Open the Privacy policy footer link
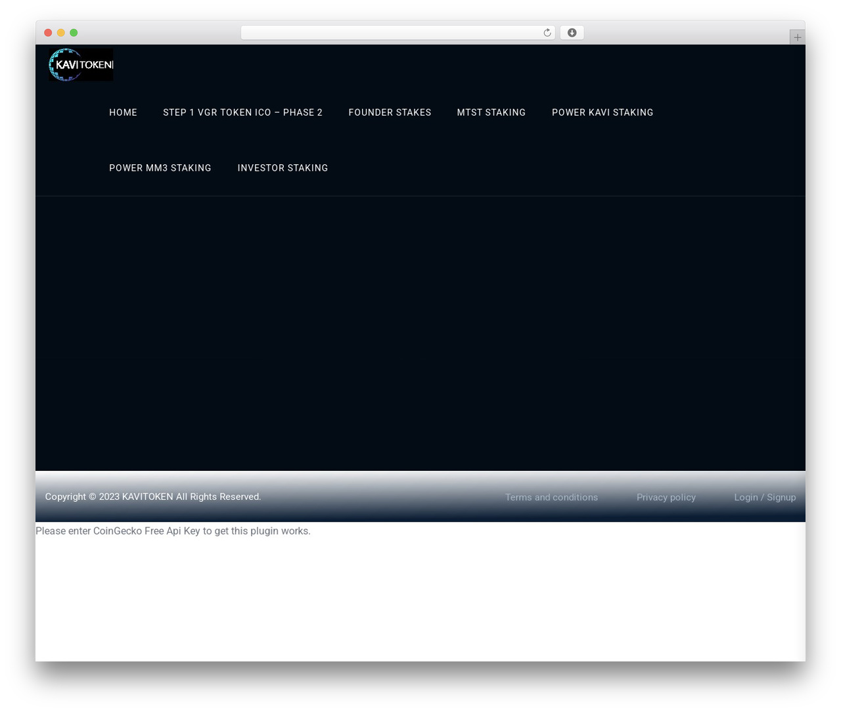 666,497
